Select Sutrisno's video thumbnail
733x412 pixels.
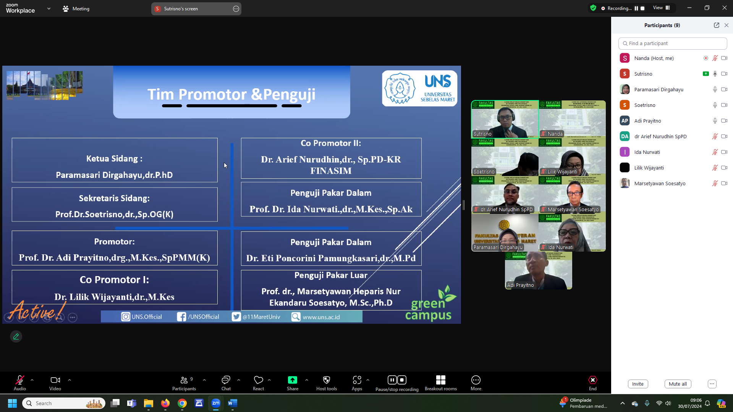click(505, 119)
